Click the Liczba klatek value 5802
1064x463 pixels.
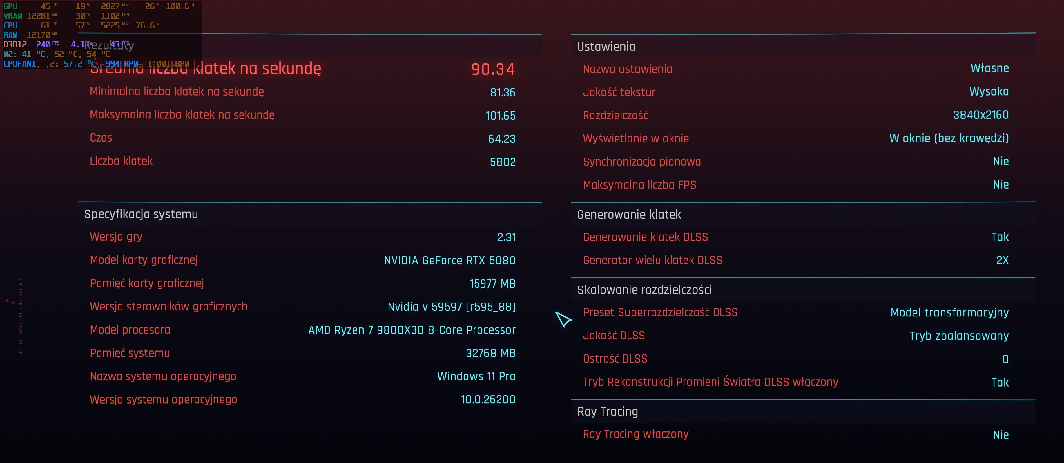click(x=503, y=162)
